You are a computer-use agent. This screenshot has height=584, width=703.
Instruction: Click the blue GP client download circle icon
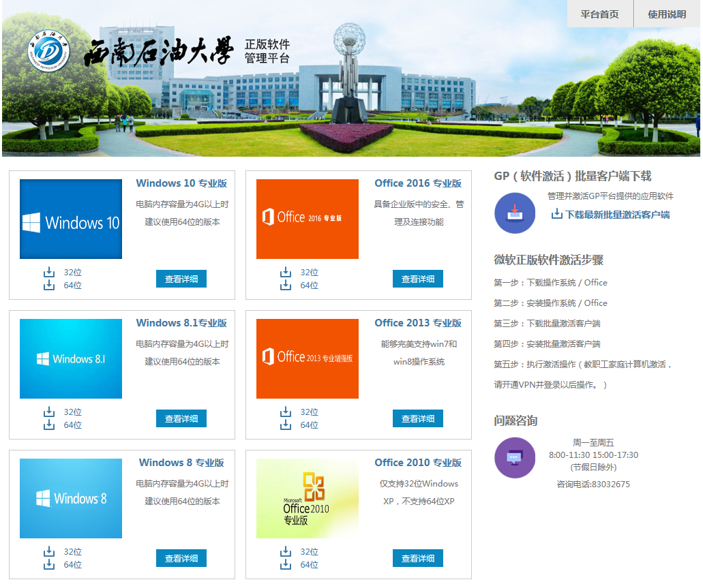click(x=515, y=213)
